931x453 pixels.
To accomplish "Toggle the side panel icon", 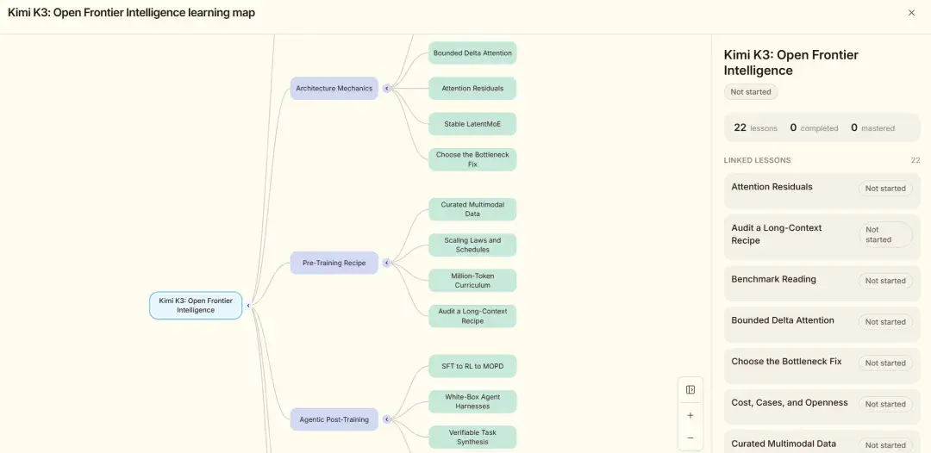I will pyautogui.click(x=690, y=389).
